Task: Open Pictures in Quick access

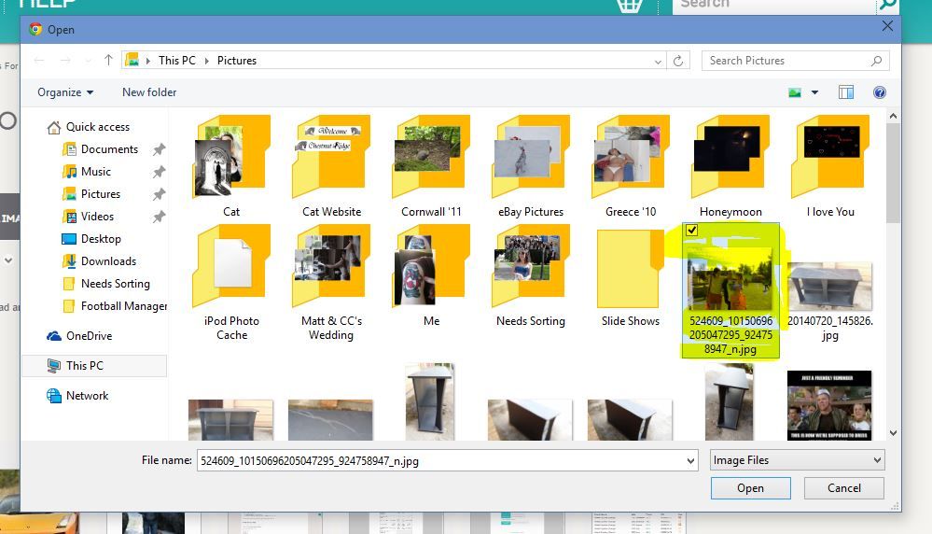Action: click(x=101, y=194)
